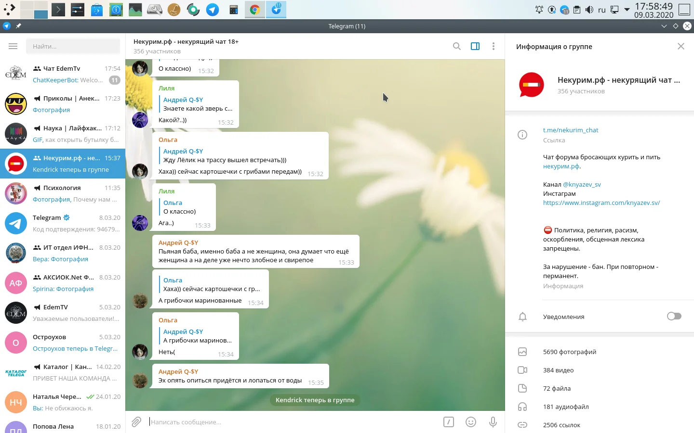Open shared files via the document icon
Image resolution: width=694 pixels, height=433 pixels.
click(522, 388)
